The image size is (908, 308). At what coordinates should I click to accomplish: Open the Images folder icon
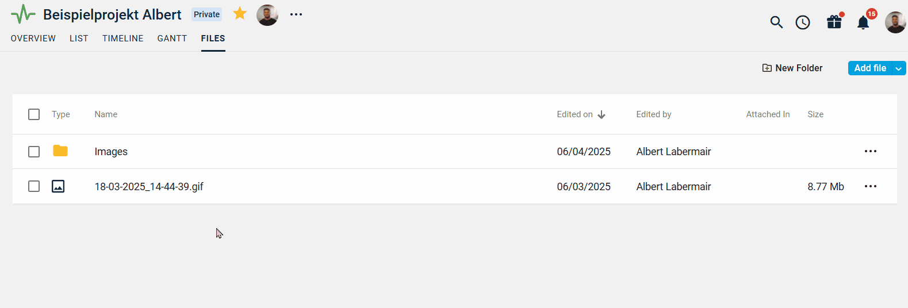tap(60, 151)
